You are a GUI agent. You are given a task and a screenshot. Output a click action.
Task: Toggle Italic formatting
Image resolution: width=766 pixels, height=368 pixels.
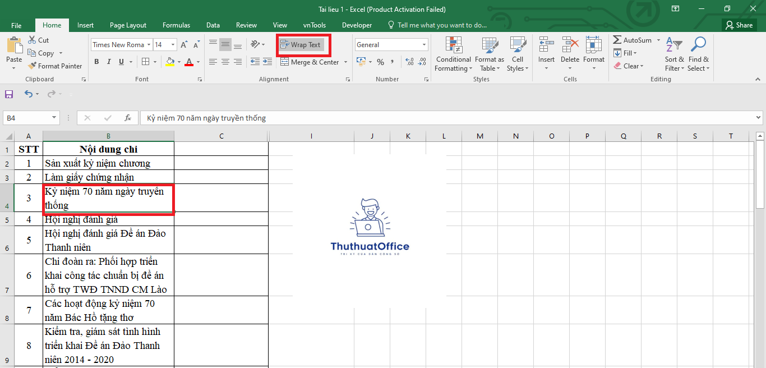tap(109, 62)
